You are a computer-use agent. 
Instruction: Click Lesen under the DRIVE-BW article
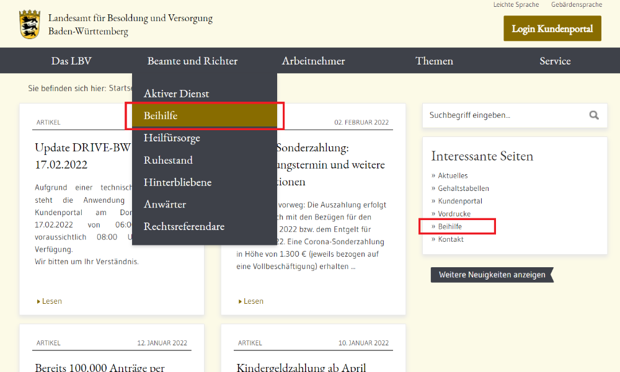[x=51, y=301]
